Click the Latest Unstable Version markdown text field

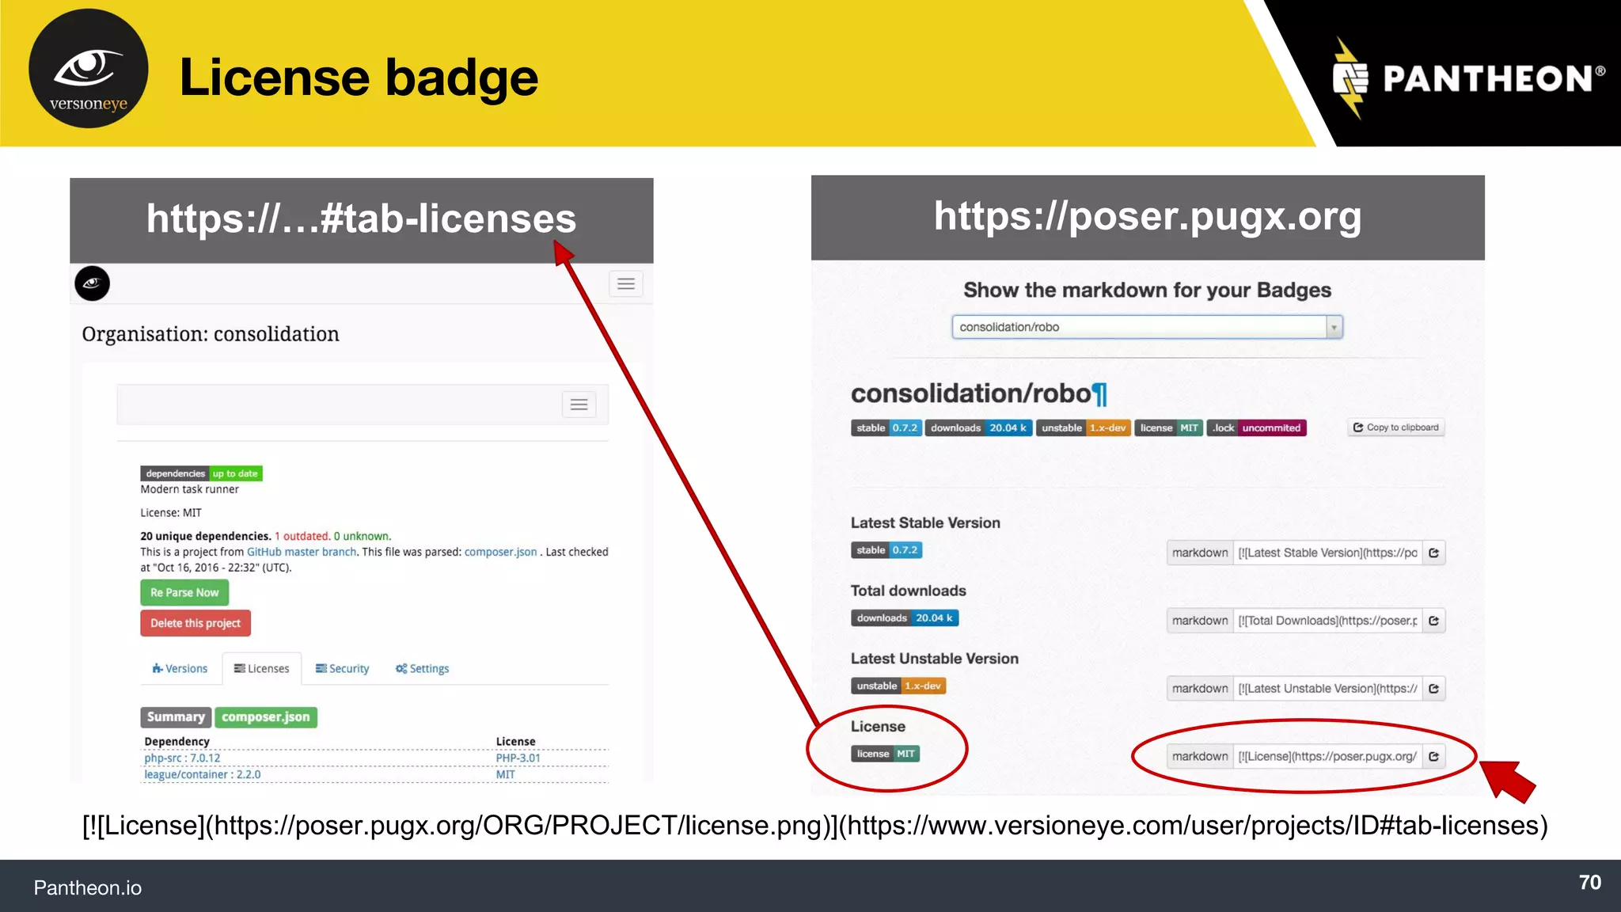[1328, 689]
